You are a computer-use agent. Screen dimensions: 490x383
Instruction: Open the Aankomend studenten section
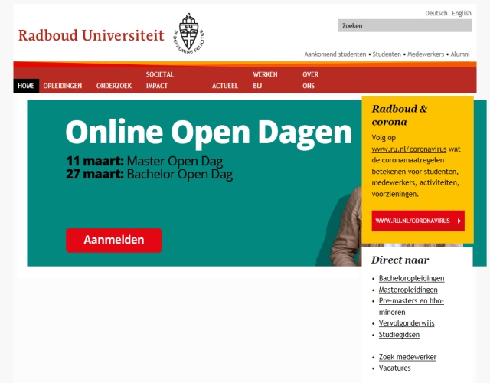[335, 54]
